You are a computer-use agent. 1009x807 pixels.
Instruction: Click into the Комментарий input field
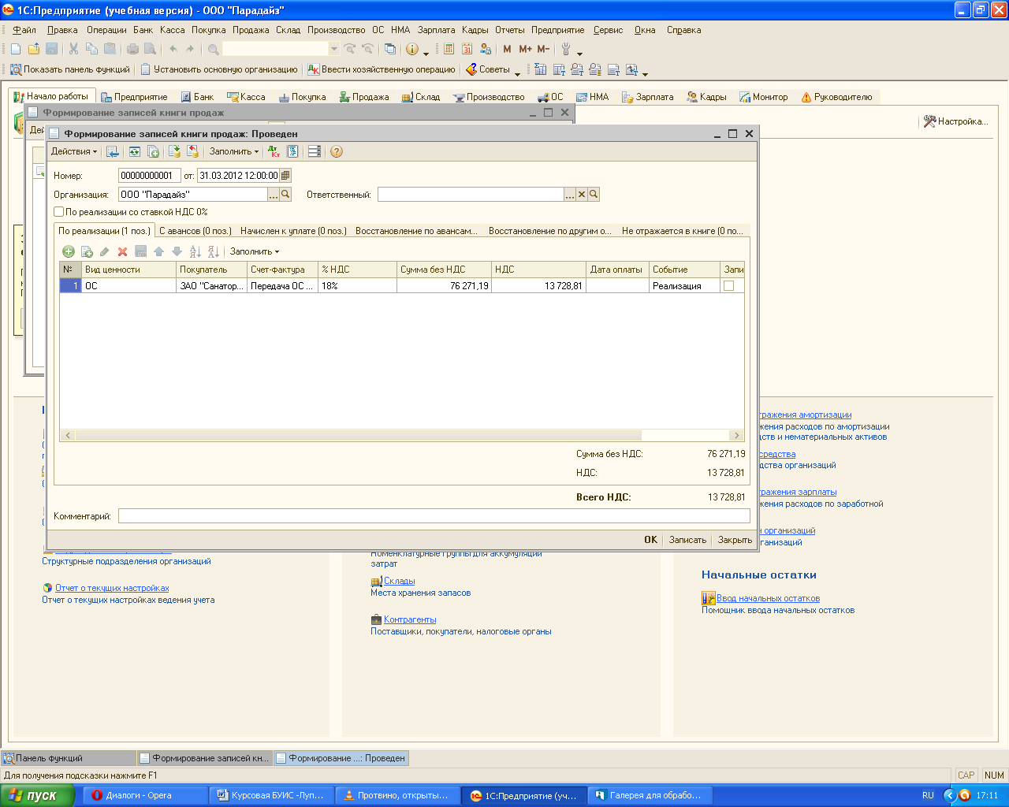coord(434,516)
